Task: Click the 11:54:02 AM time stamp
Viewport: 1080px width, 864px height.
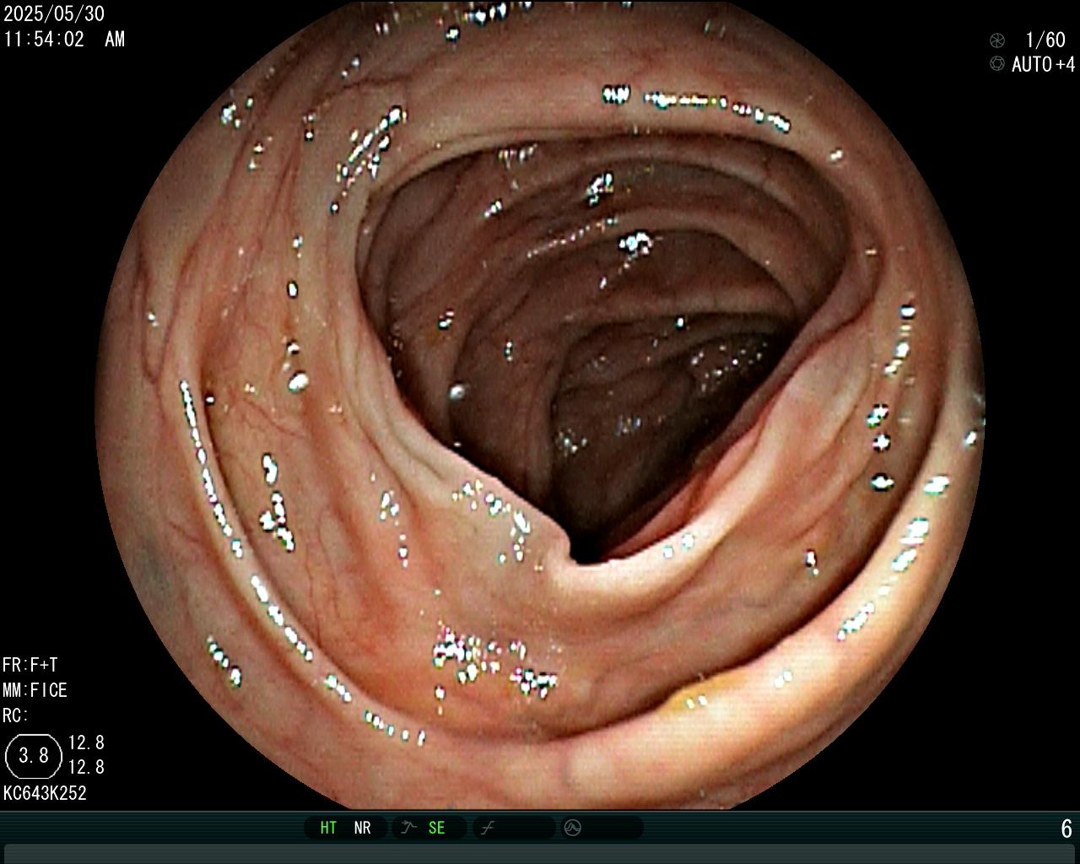Action: 64,39
